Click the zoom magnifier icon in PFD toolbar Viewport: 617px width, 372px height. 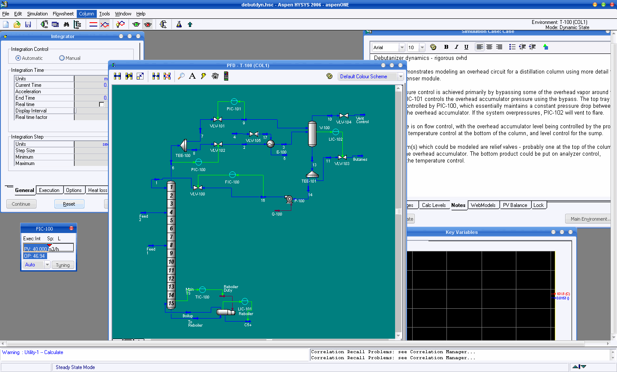click(181, 76)
